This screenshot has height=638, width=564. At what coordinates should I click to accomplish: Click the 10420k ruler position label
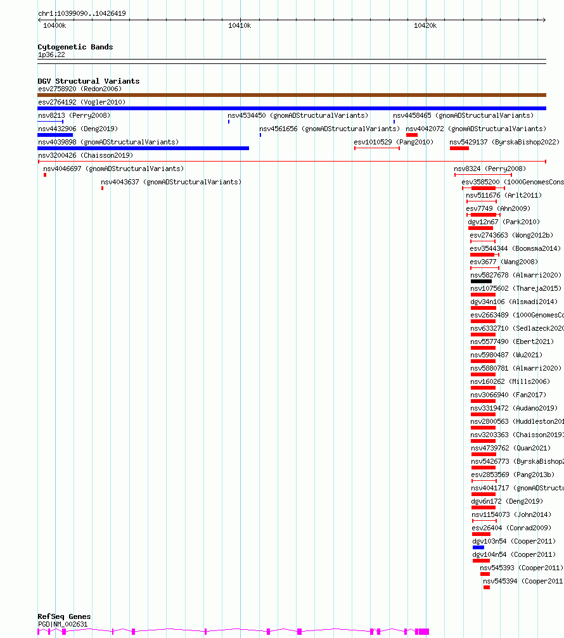coord(425,25)
